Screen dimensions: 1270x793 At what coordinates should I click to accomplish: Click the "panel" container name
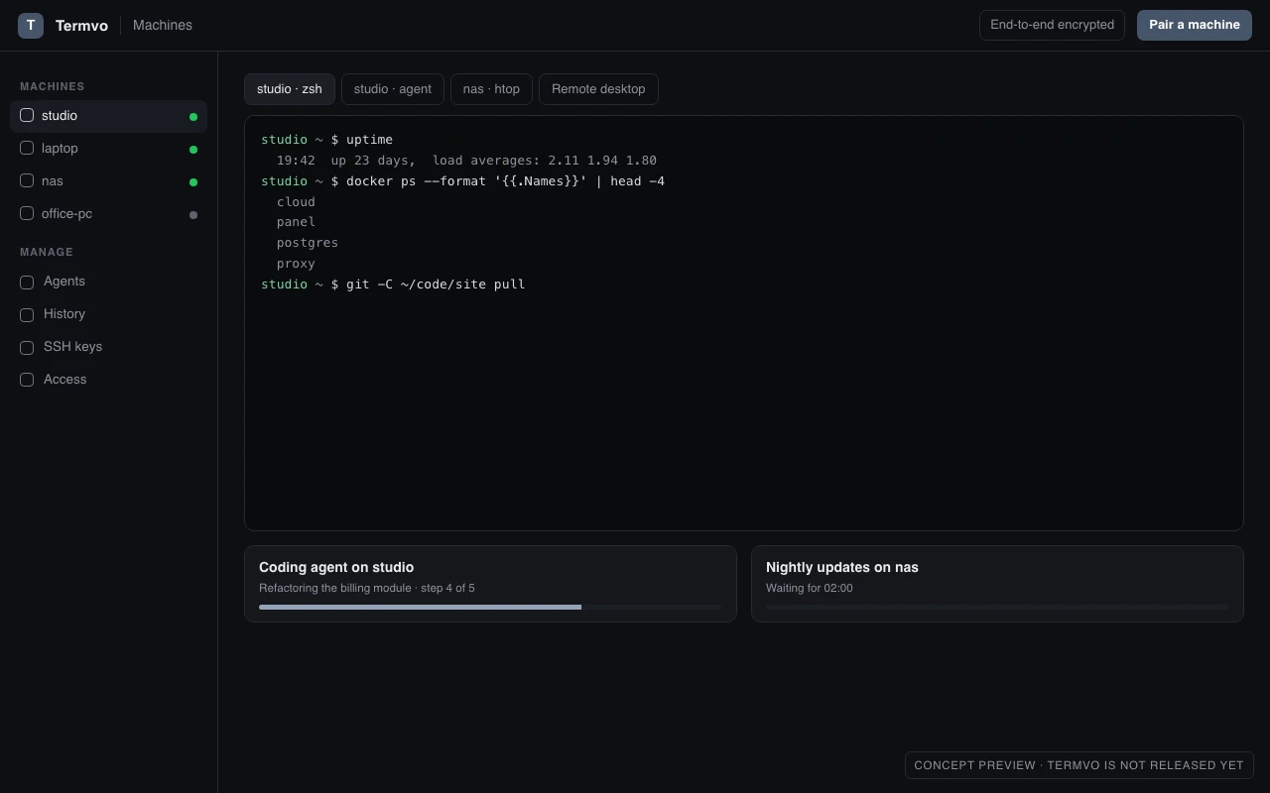[x=296, y=222]
